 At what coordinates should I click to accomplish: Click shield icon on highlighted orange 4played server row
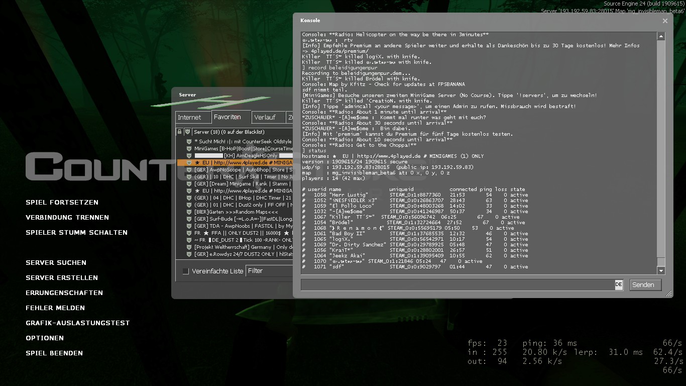pos(189,163)
